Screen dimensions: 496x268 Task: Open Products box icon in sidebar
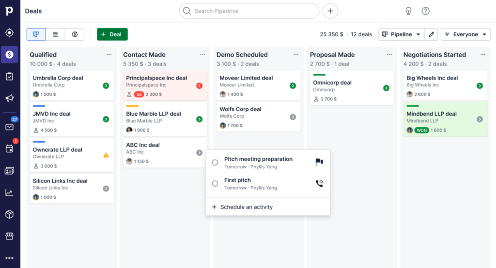(10, 214)
